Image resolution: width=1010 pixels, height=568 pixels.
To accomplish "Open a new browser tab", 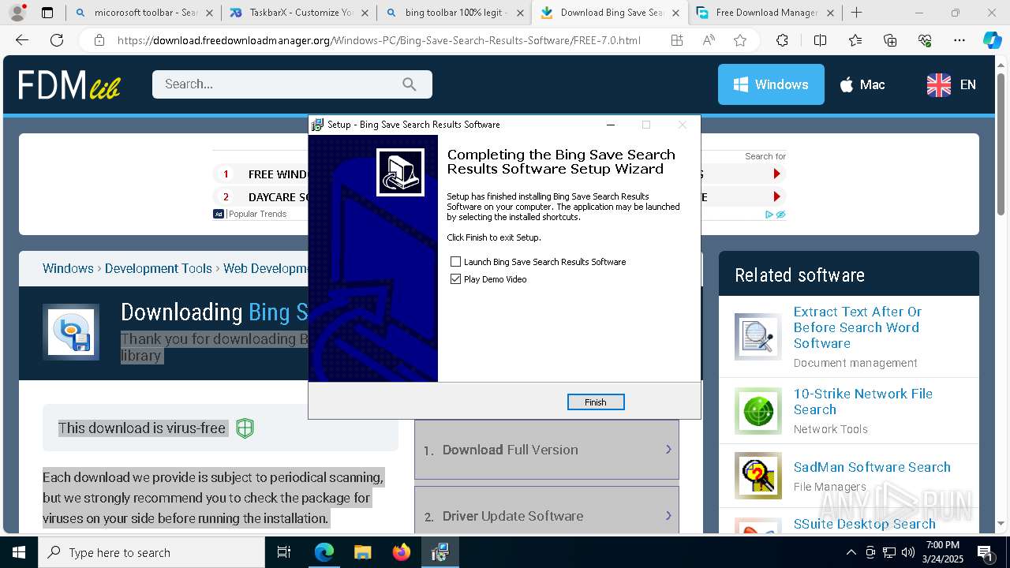I will (x=857, y=13).
